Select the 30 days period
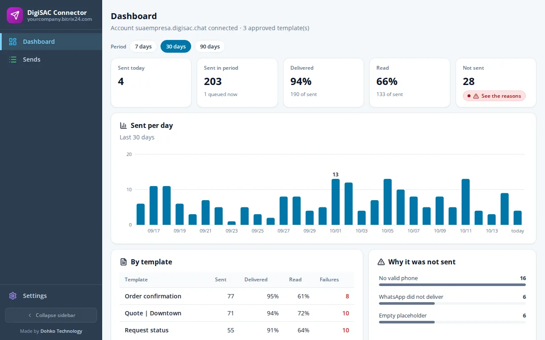 point(176,46)
